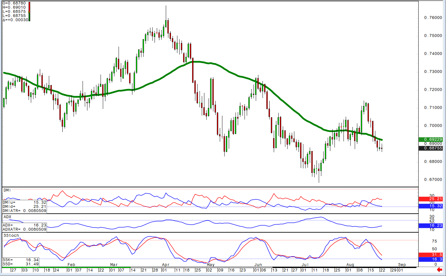Click the 0.68000 price axis label
This screenshot has height=276, width=446.
coord(434,161)
